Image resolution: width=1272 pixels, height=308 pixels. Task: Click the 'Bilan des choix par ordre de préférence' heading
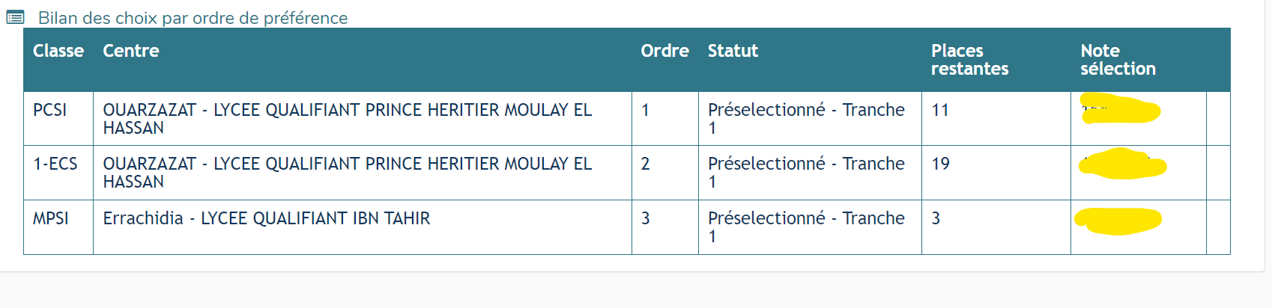[193, 18]
